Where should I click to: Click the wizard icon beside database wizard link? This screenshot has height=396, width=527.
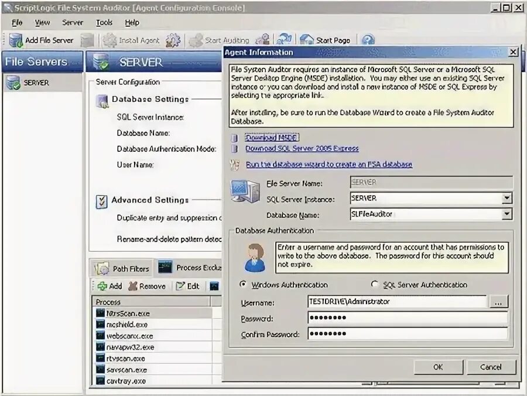(x=235, y=165)
